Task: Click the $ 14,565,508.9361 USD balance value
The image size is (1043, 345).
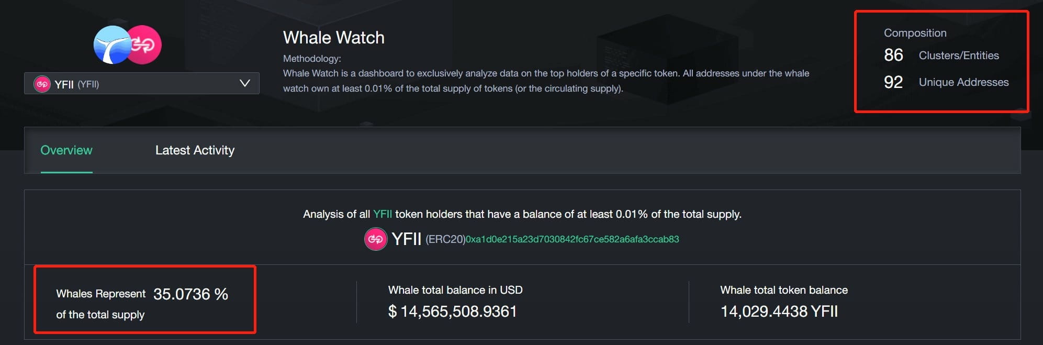Action: (x=452, y=311)
